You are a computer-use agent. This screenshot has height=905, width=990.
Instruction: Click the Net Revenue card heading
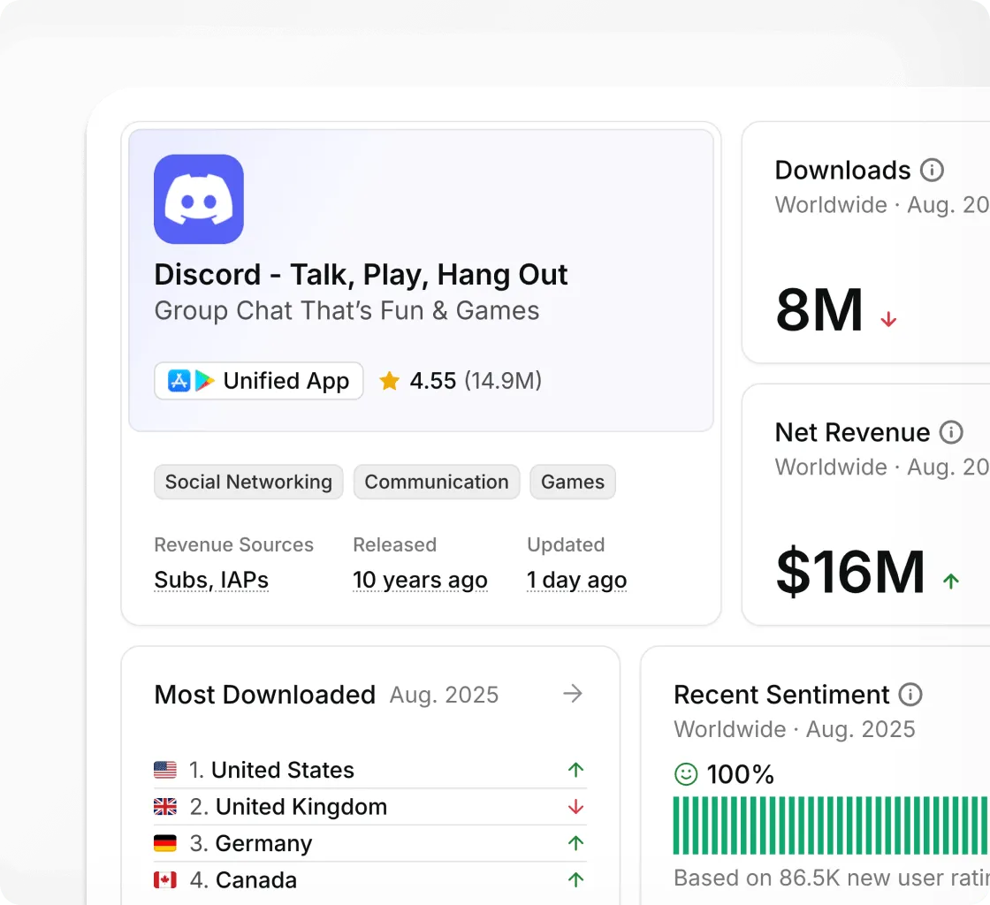click(852, 432)
